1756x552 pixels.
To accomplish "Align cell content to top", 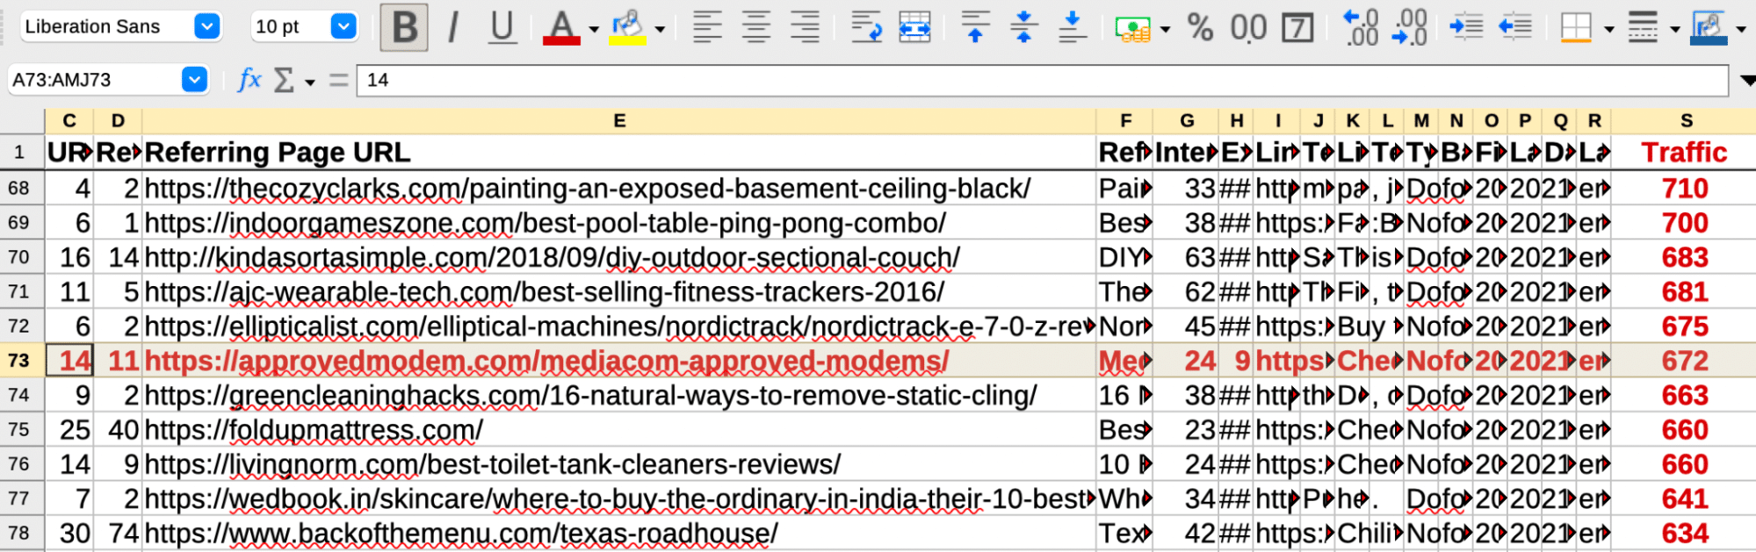I will coord(975,27).
